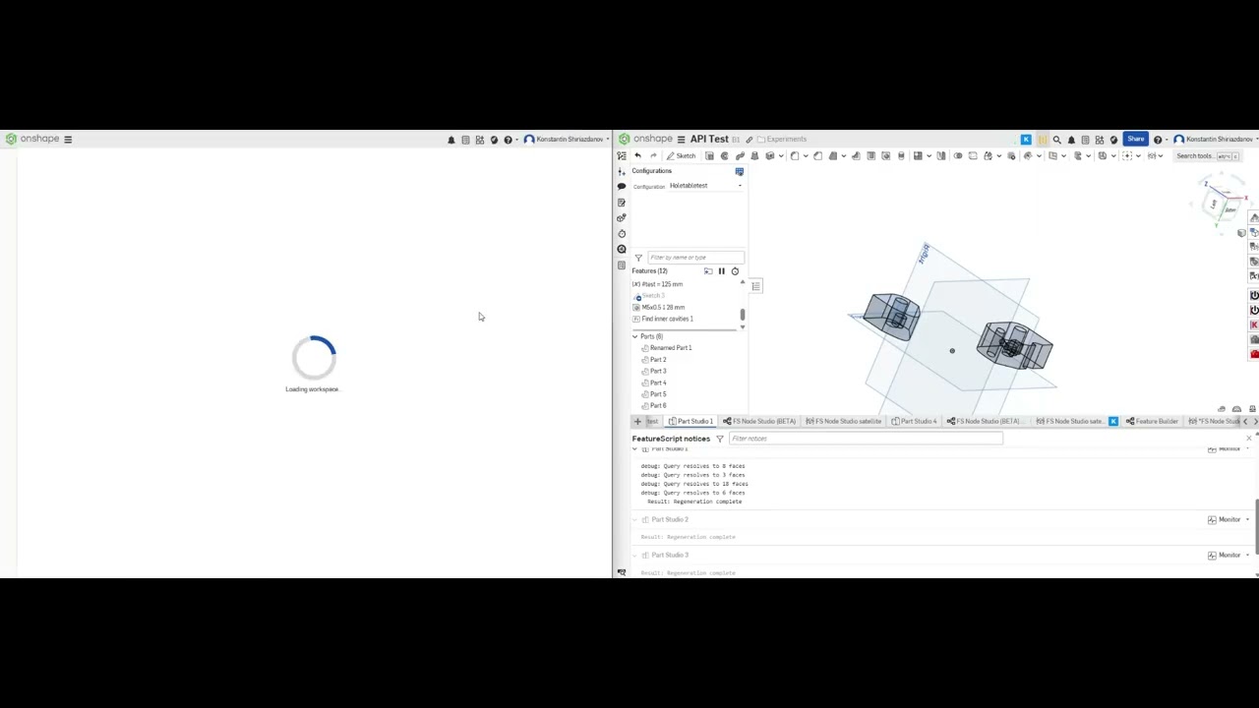1259x708 pixels.
Task: Open notifications bell in API Test window
Action: tap(1071, 140)
